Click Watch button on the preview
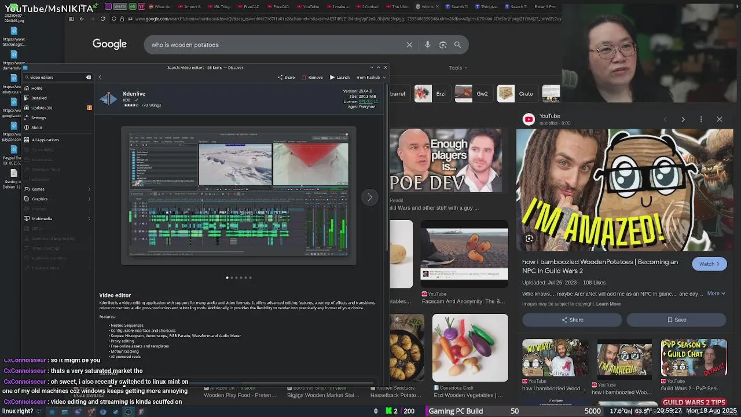This screenshot has width=741, height=417. tap(709, 264)
